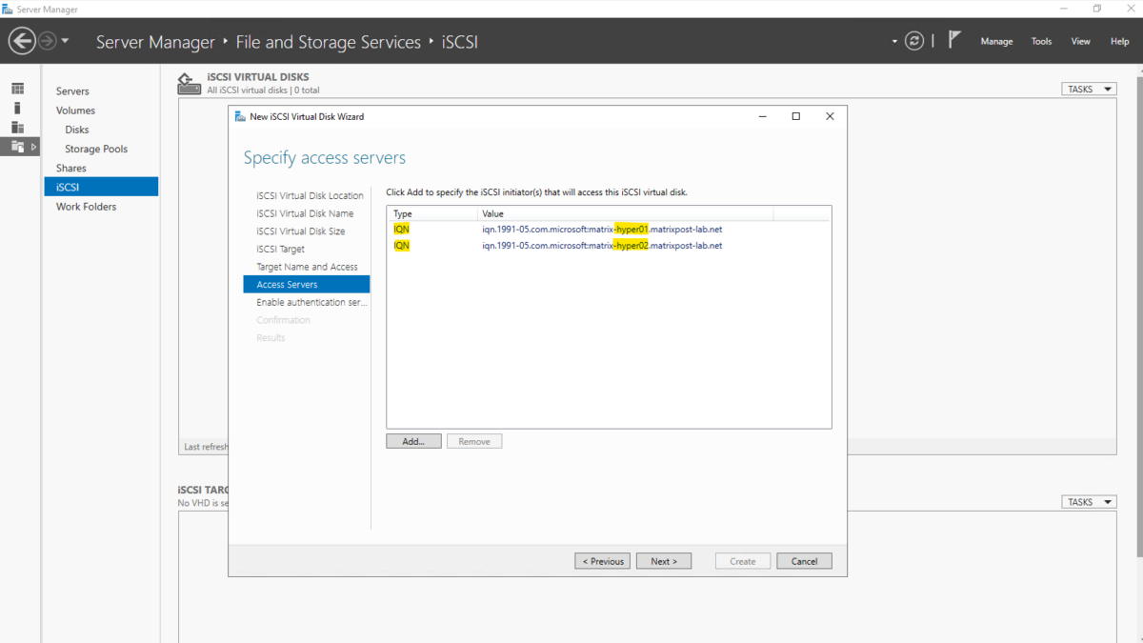Open the iSCSI VIRTUAL DISKS TASKS dropdown

point(1088,88)
